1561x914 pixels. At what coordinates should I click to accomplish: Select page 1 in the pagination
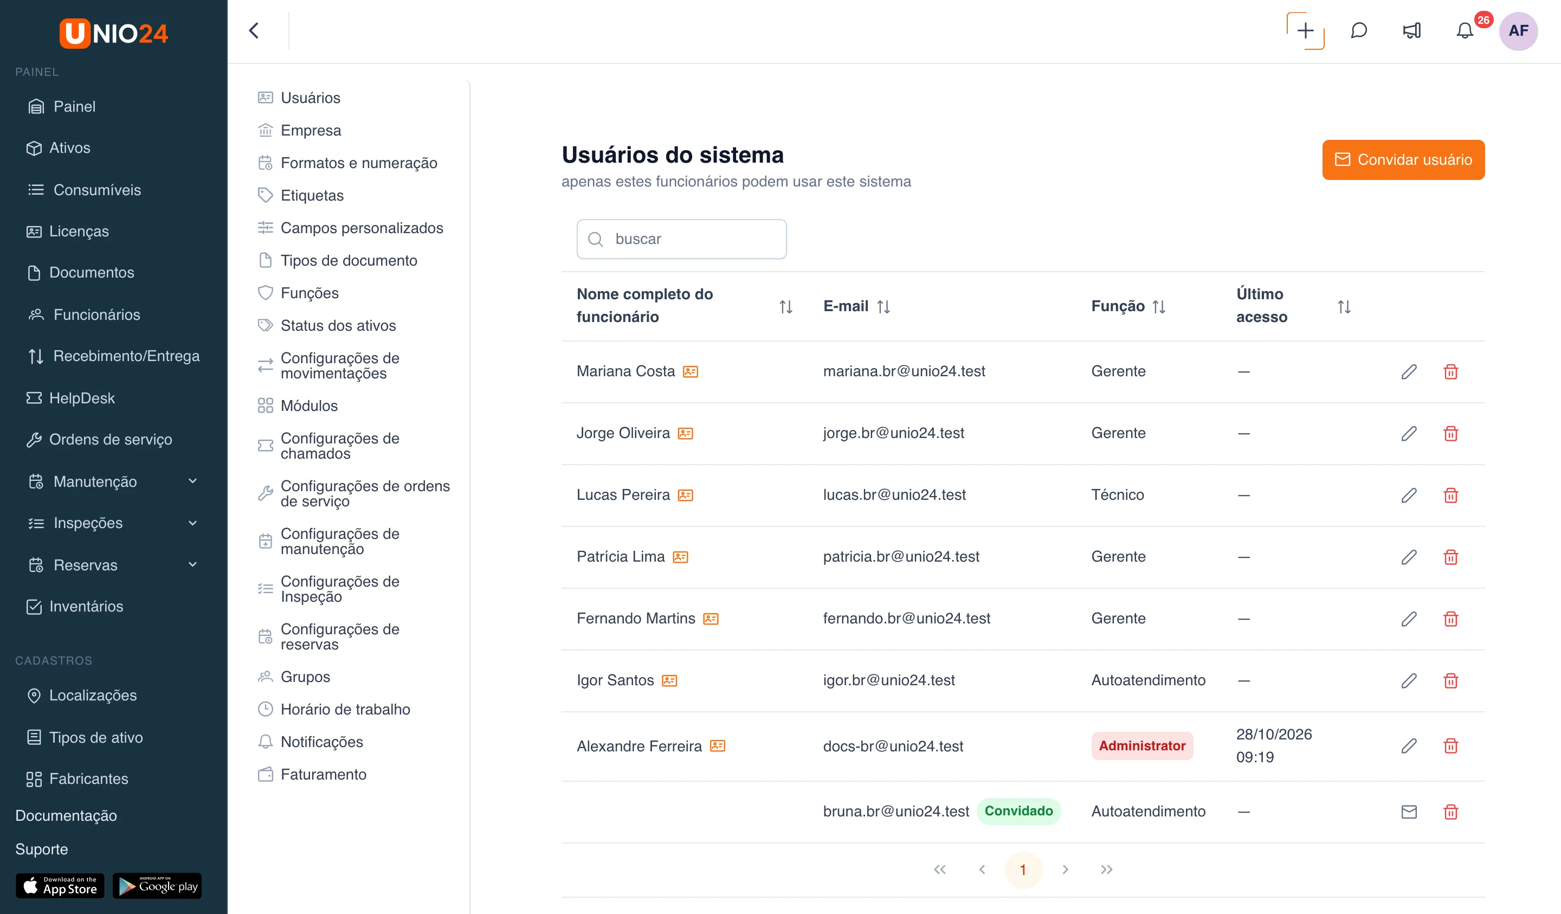(x=1023, y=870)
